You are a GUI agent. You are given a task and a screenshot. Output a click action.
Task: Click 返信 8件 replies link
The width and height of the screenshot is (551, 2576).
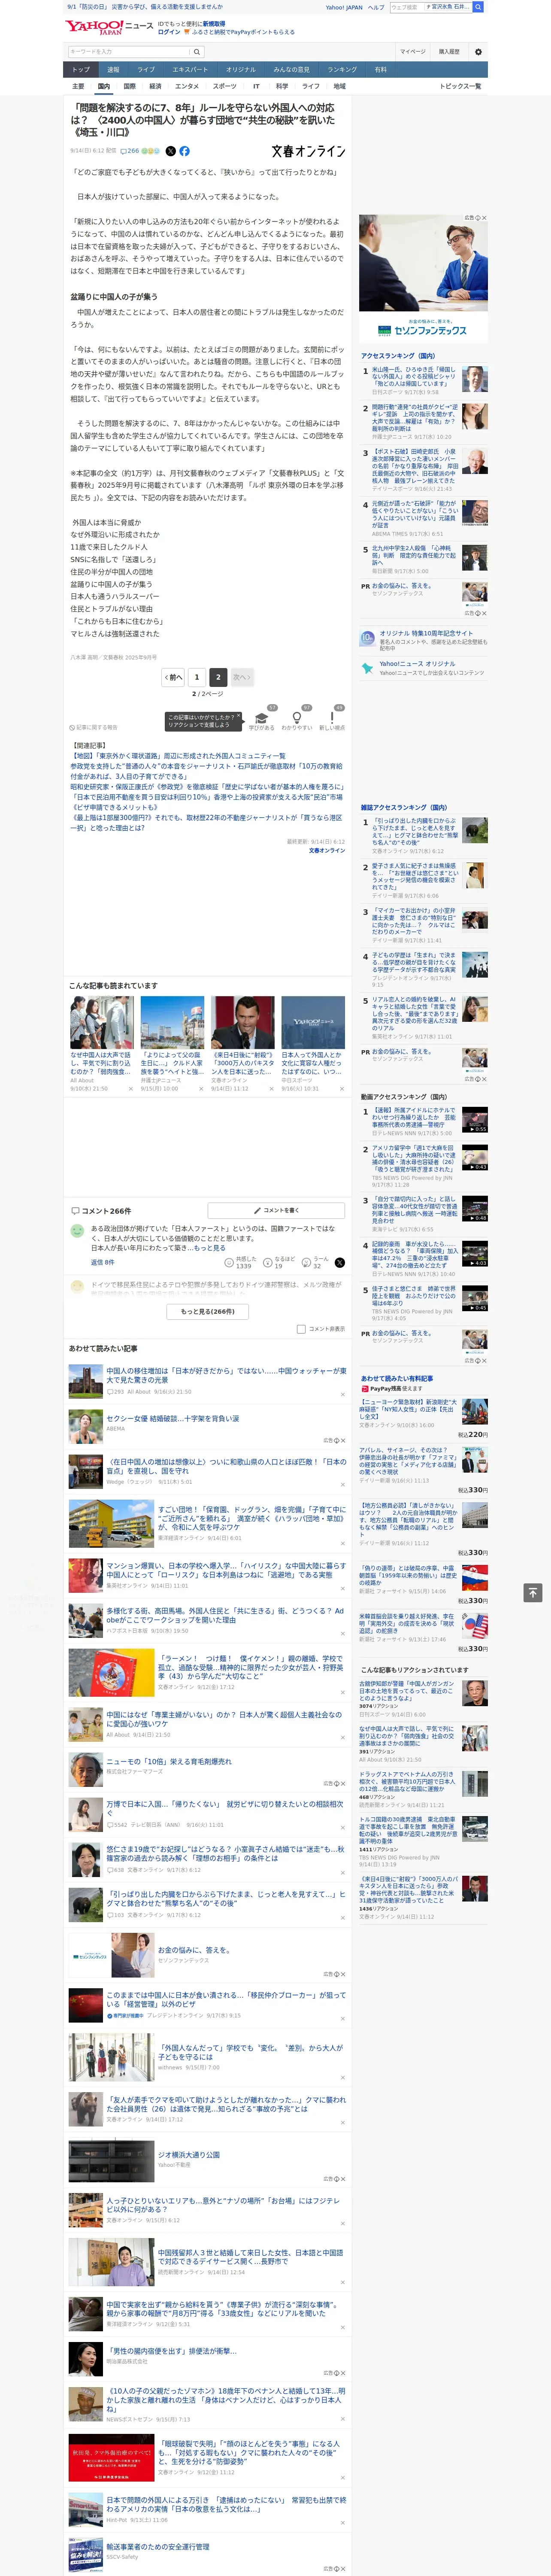[x=102, y=1263]
